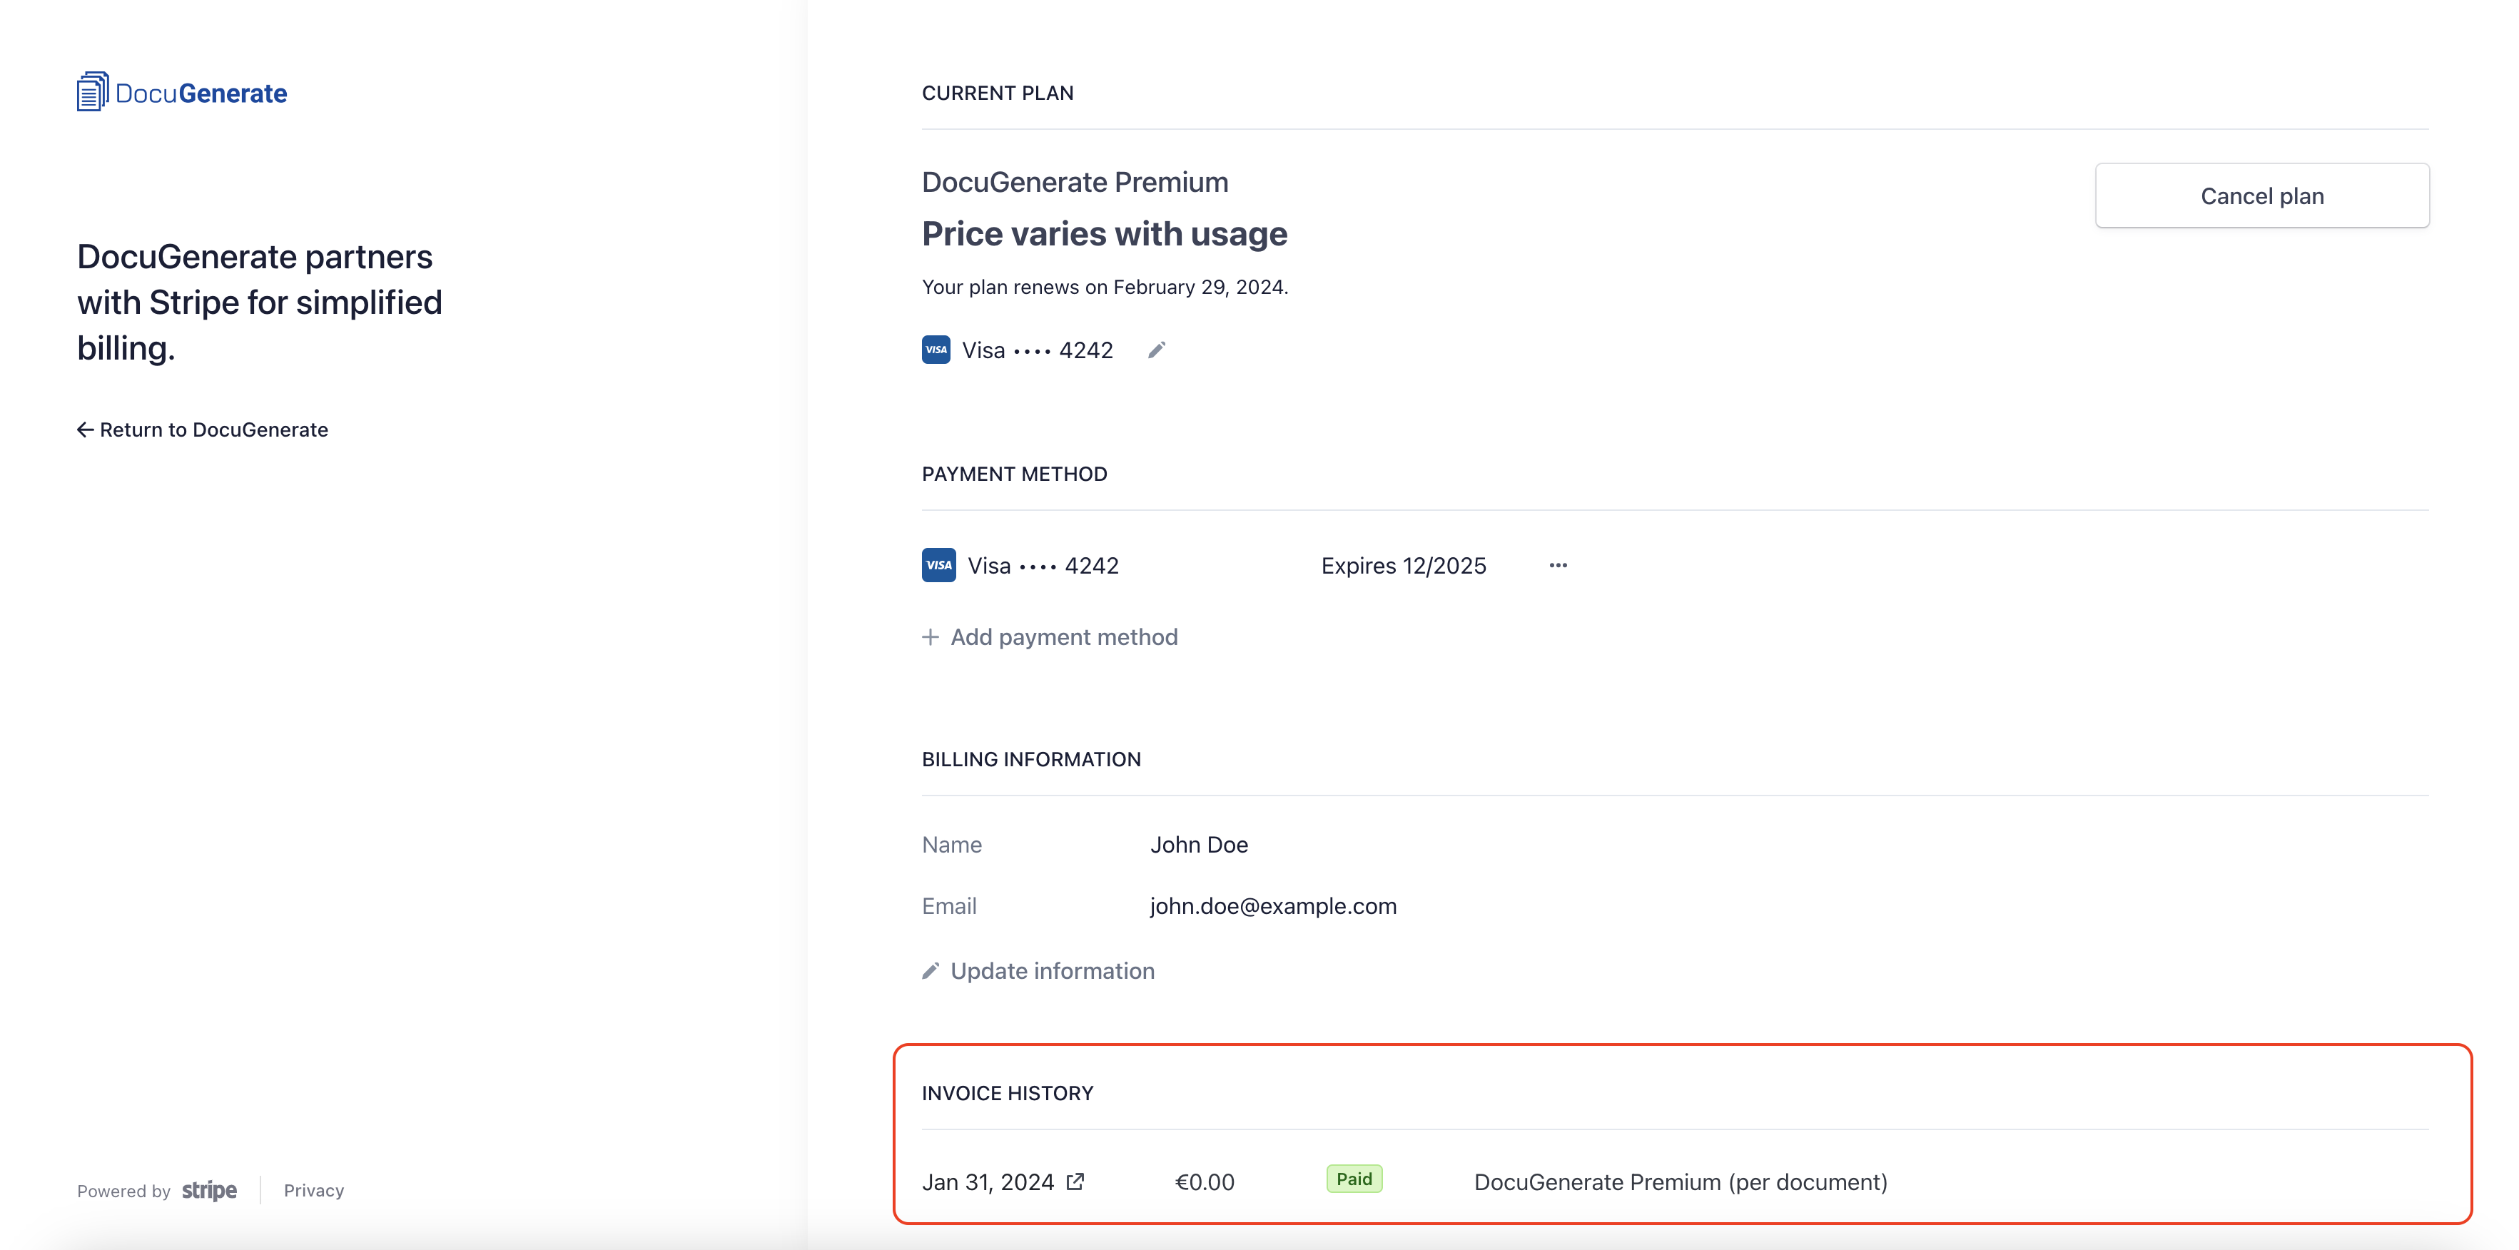The image size is (2519, 1250).
Task: Click the Cancel plan button
Action: 2262,195
